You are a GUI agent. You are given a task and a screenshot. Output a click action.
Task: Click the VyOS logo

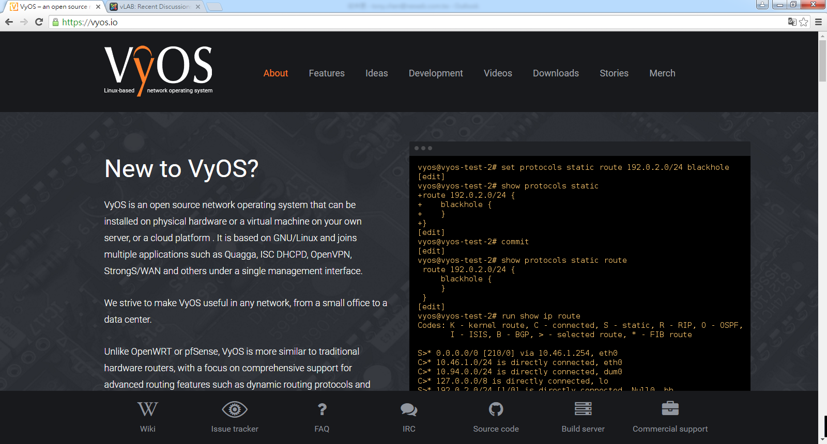[x=158, y=71]
